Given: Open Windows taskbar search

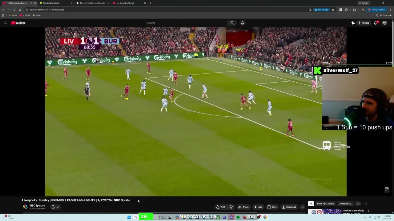Looking at the screenshot, I should [135, 217].
